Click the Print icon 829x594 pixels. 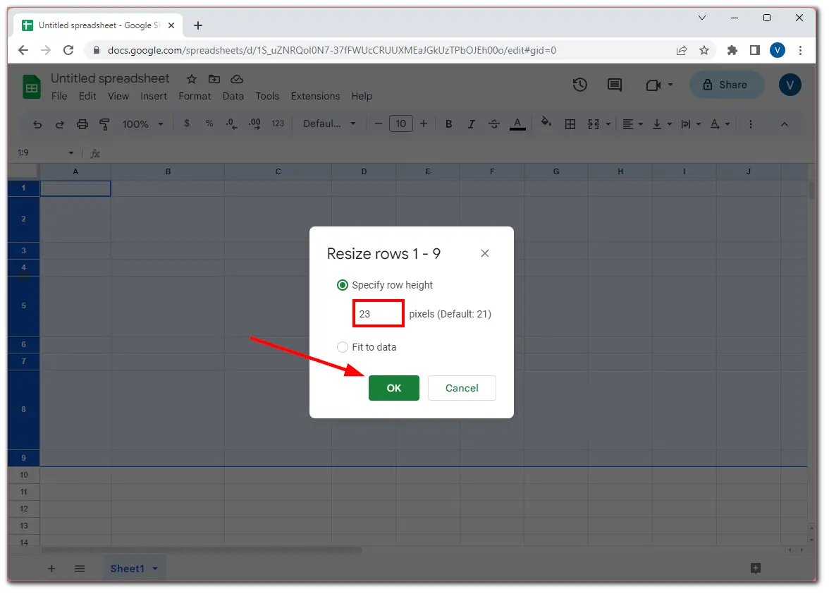[82, 123]
